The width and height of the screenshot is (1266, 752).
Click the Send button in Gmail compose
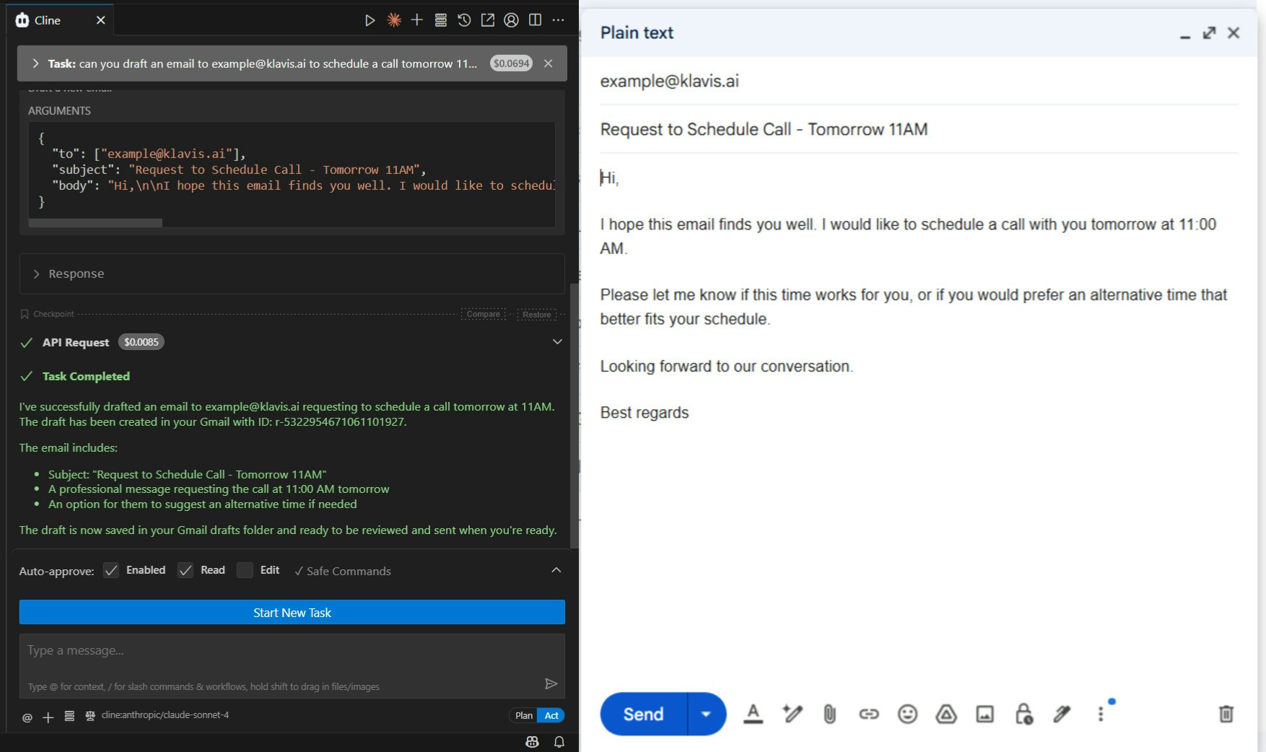(643, 714)
